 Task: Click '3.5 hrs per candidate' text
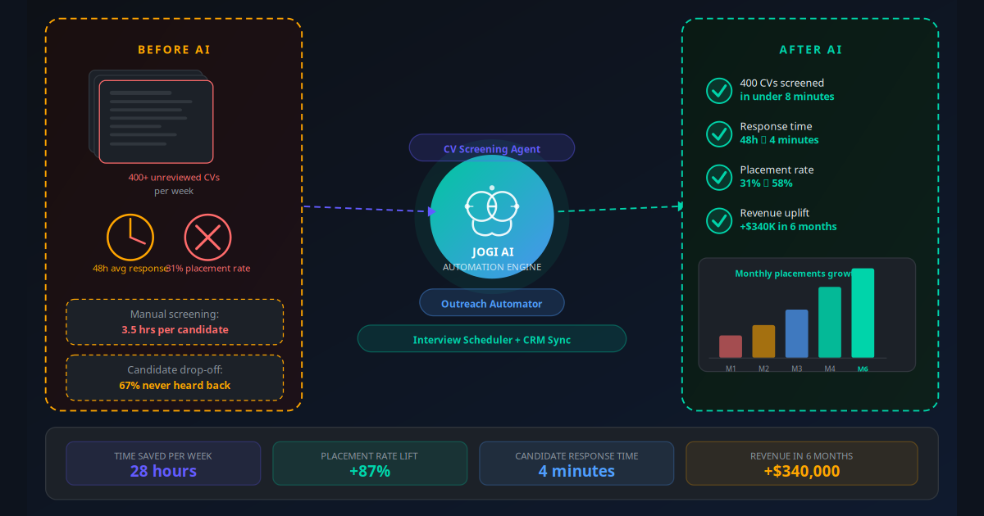[175, 329]
